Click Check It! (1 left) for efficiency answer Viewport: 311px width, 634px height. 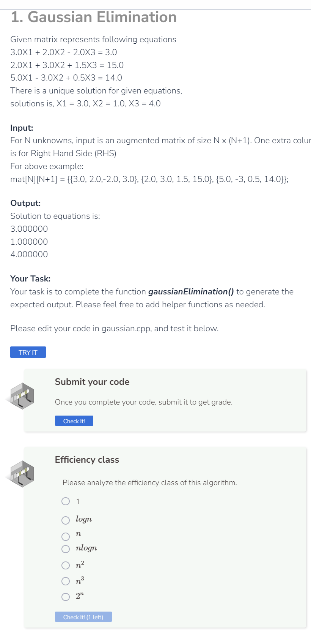[x=83, y=617]
